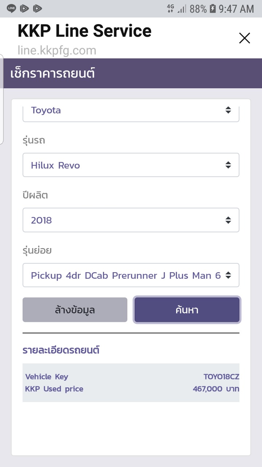Tap the KKP Line Service page title
The image size is (262, 467).
point(84,31)
